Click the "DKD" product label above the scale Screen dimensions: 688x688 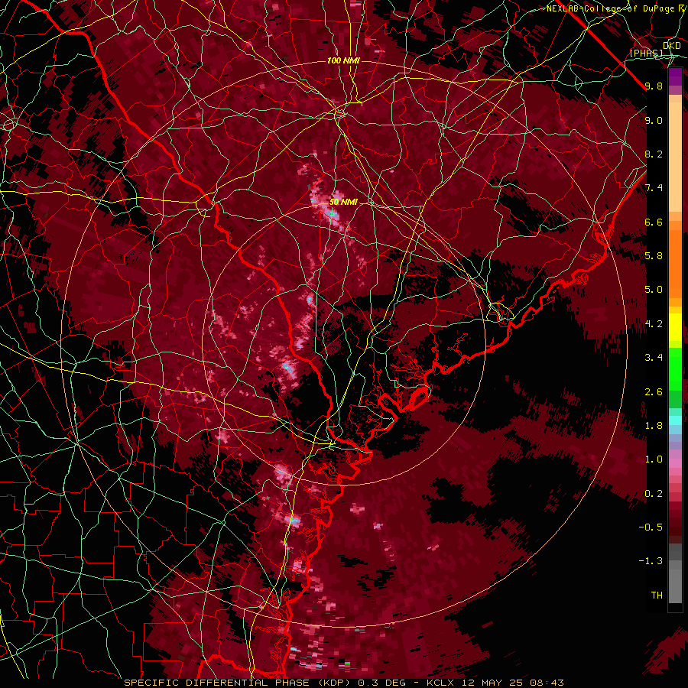pyautogui.click(x=672, y=46)
